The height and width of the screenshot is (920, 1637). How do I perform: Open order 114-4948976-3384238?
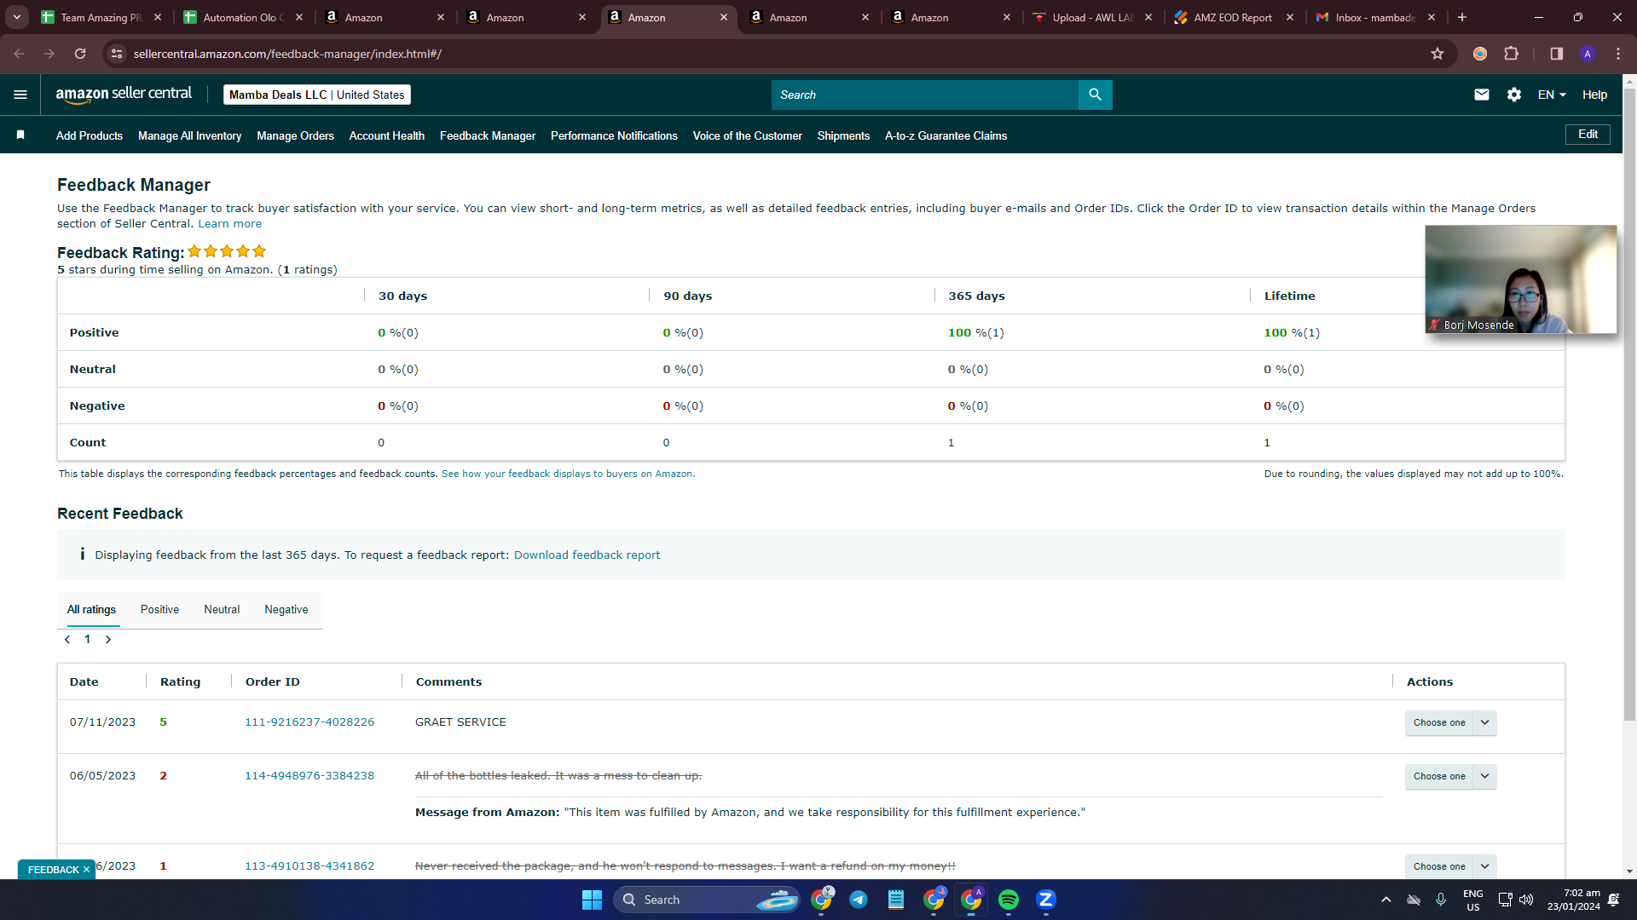[x=309, y=776]
